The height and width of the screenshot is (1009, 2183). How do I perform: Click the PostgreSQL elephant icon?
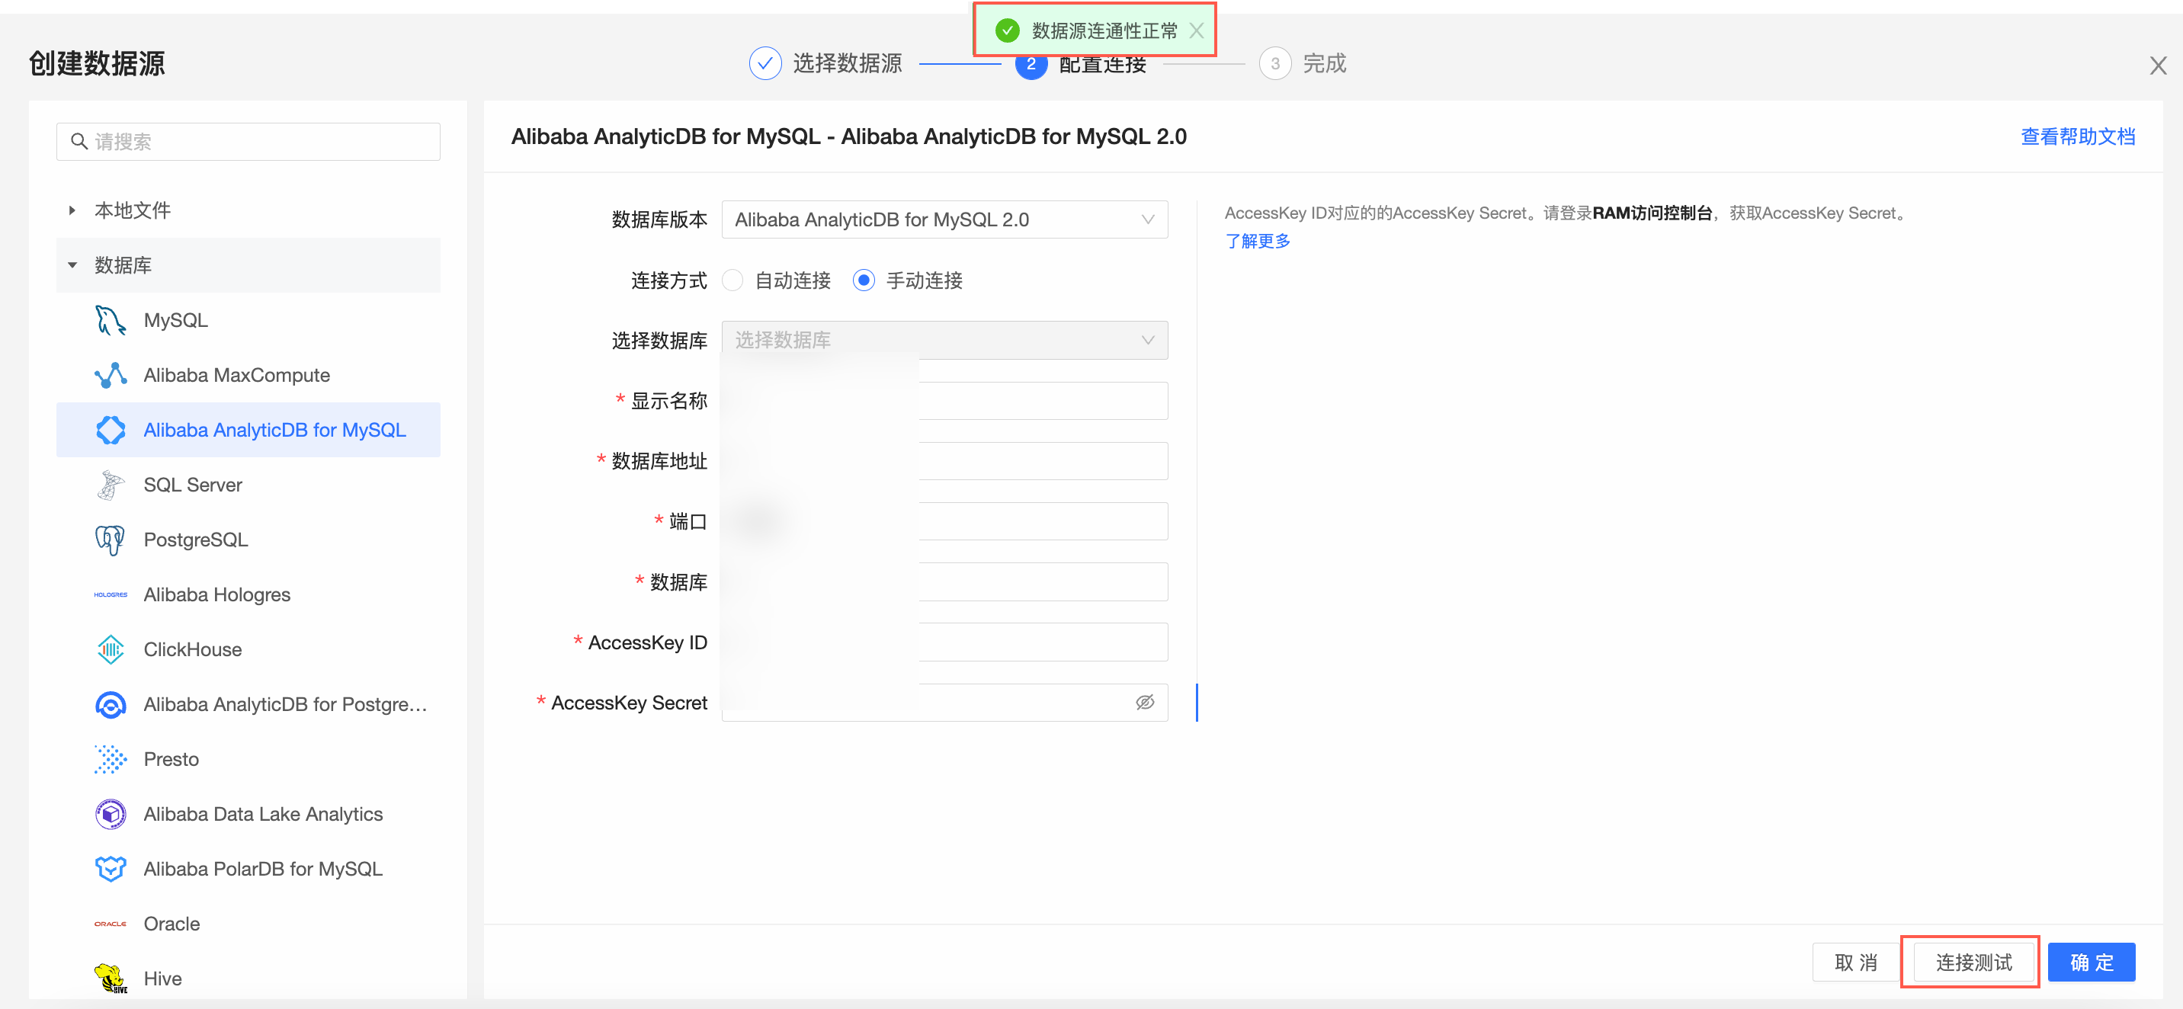pyautogui.click(x=111, y=540)
